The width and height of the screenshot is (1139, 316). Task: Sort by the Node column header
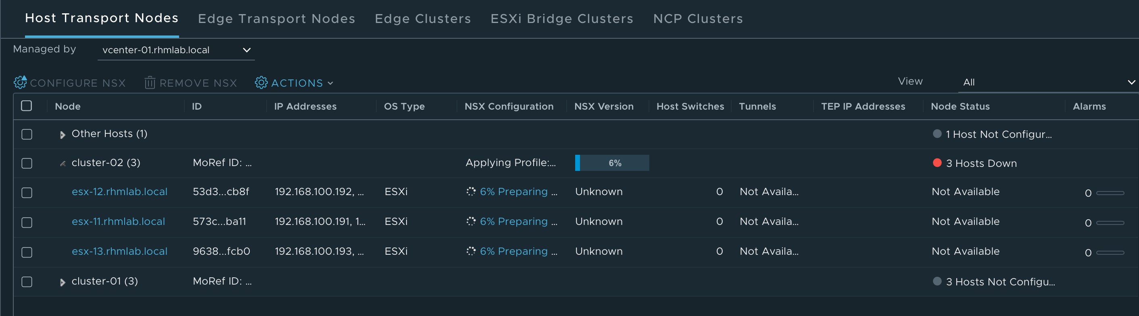[x=68, y=106]
